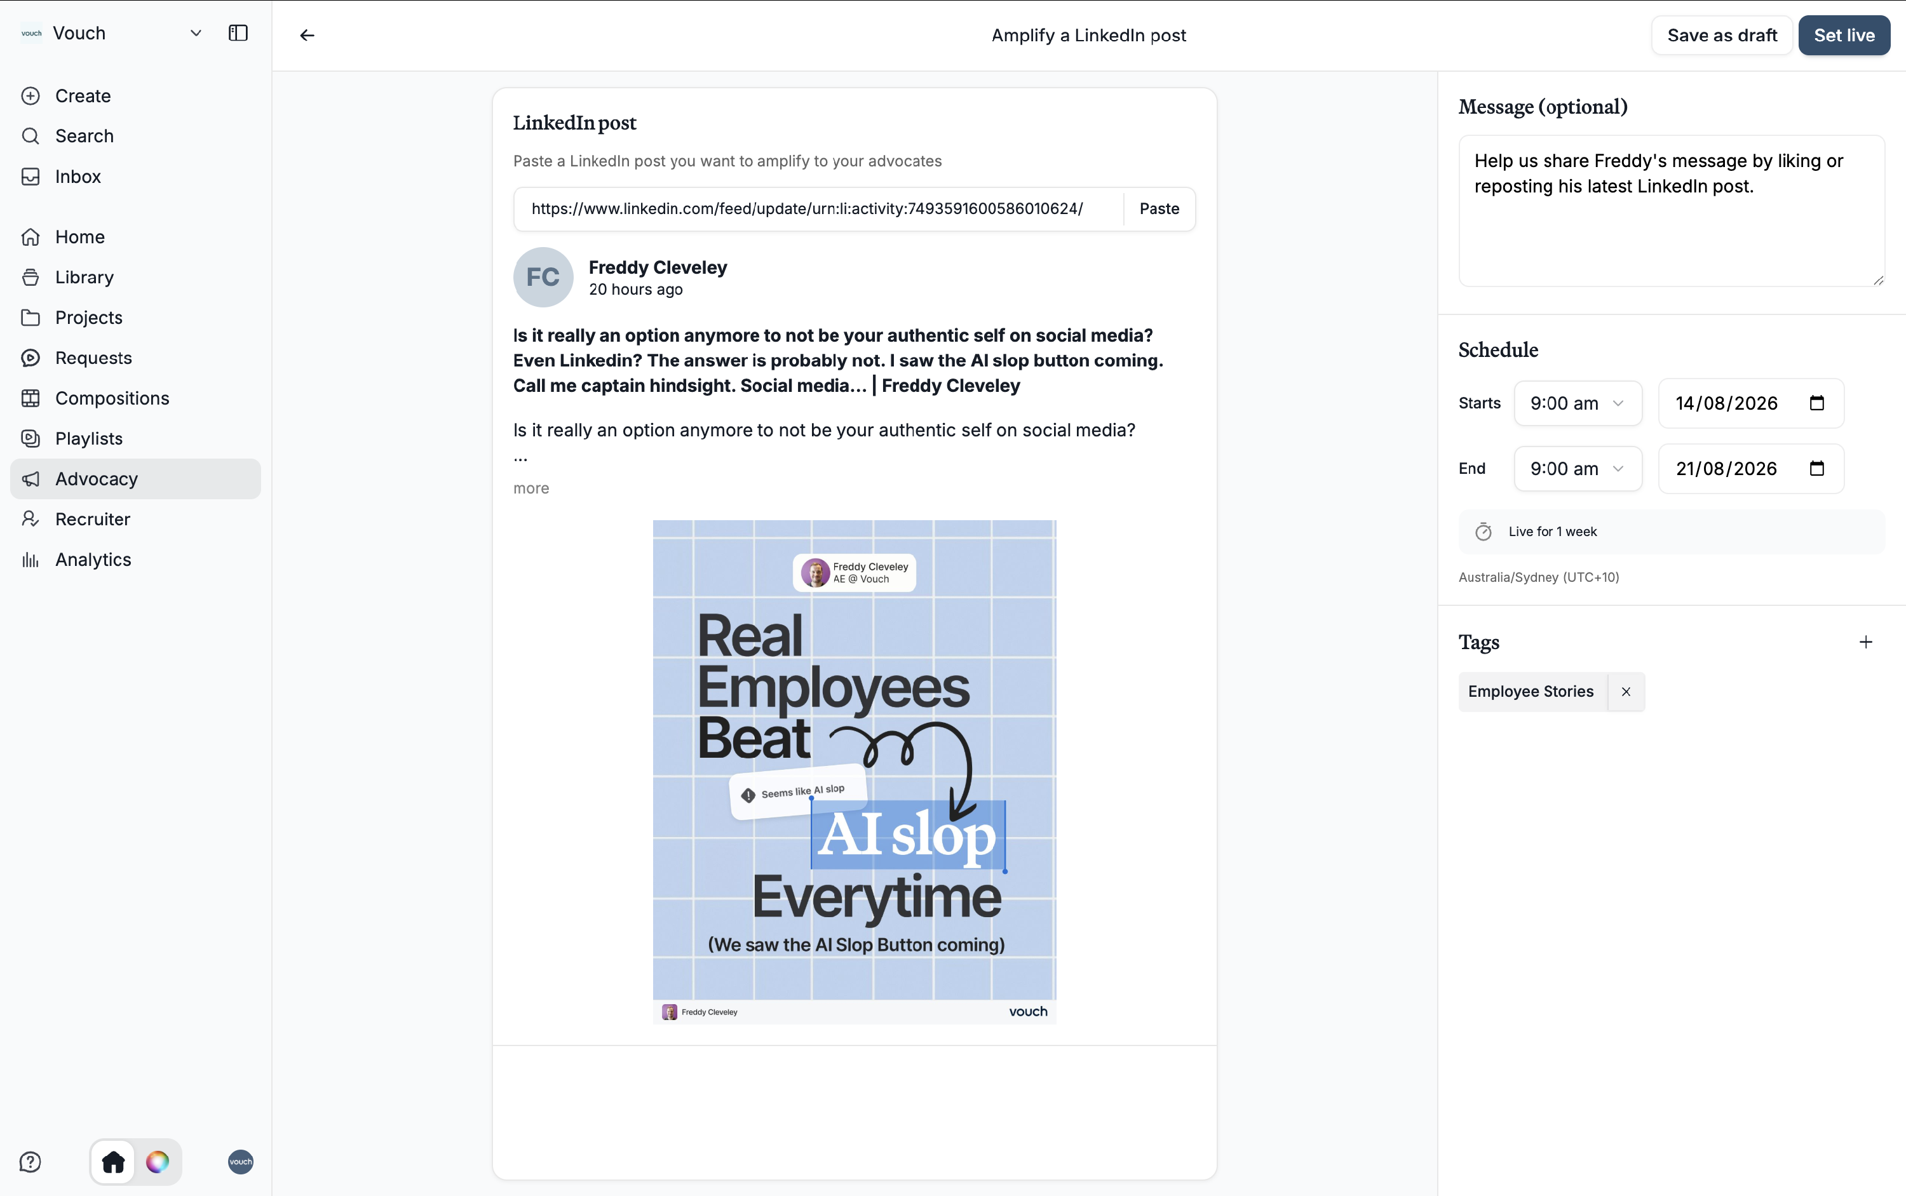Viewport: 1906px width, 1196px height.
Task: Add a tag with the plus icon
Action: pos(1865,642)
